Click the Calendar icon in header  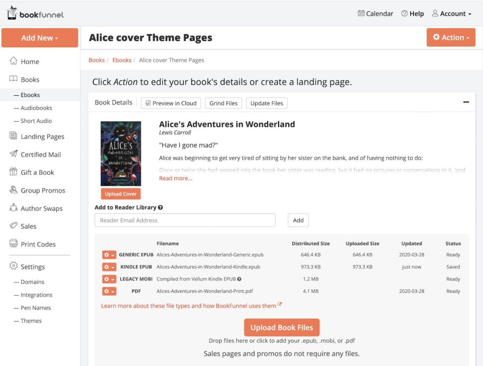point(361,13)
